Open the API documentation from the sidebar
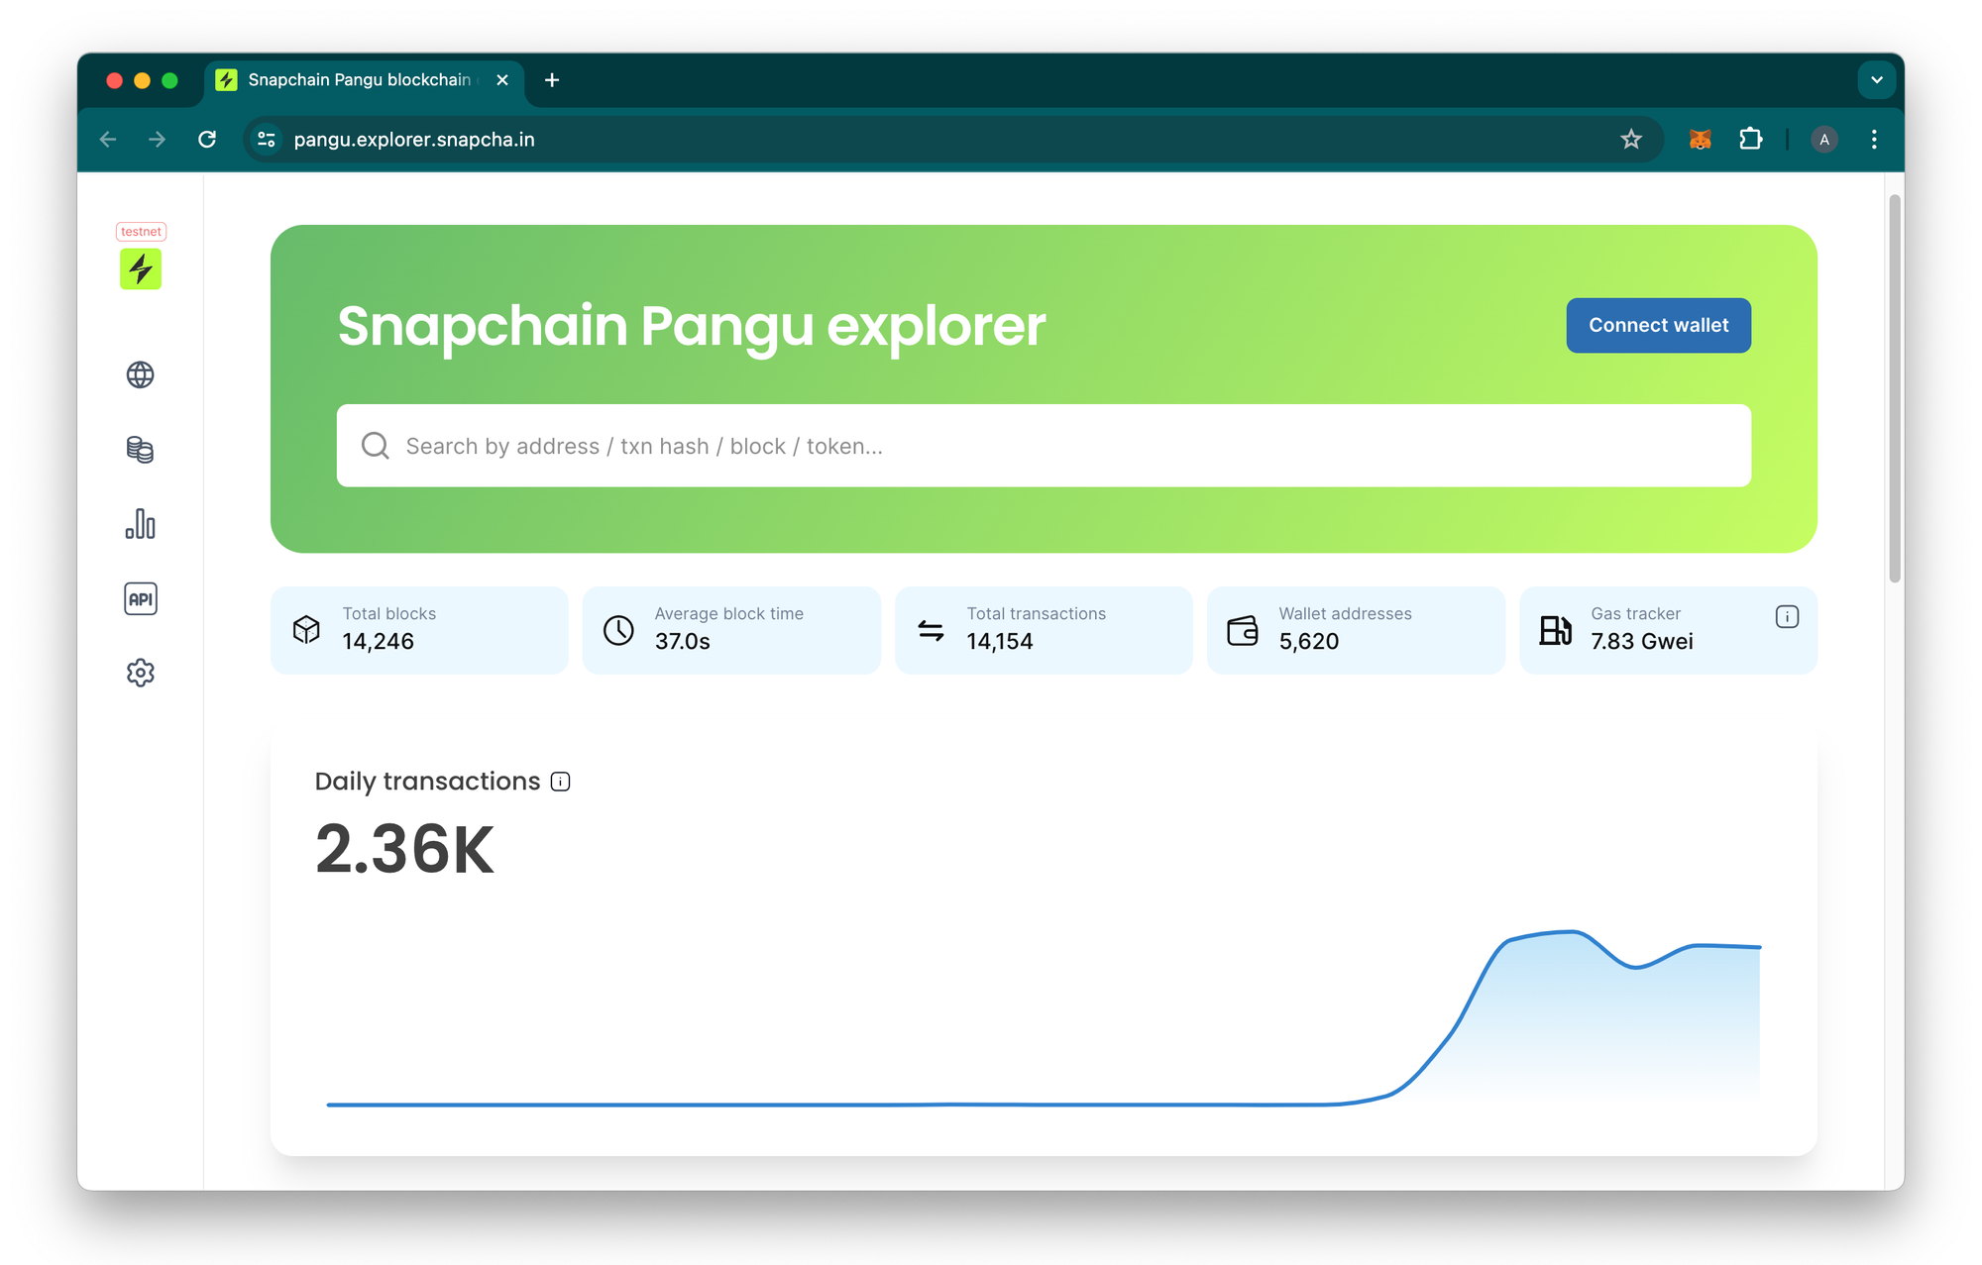This screenshot has width=1982, height=1265. click(x=140, y=598)
